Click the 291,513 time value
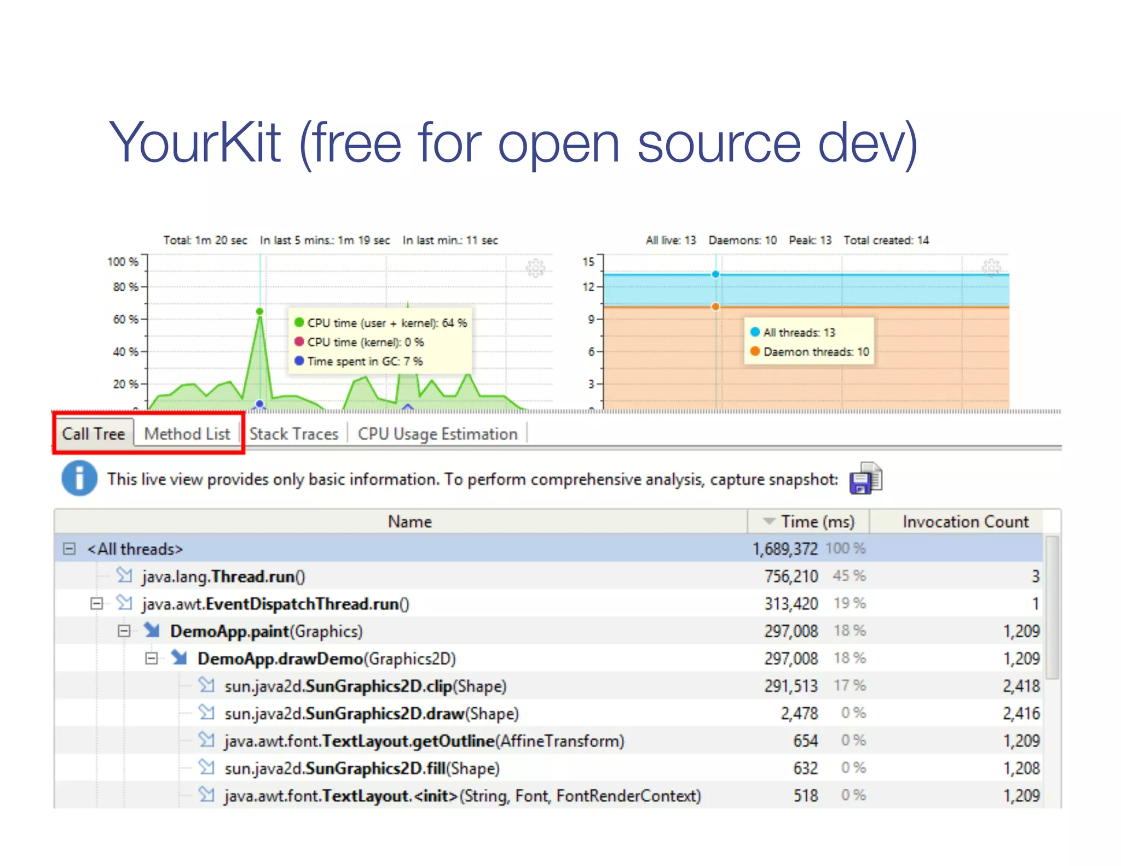This screenshot has width=1121, height=866. (791, 685)
